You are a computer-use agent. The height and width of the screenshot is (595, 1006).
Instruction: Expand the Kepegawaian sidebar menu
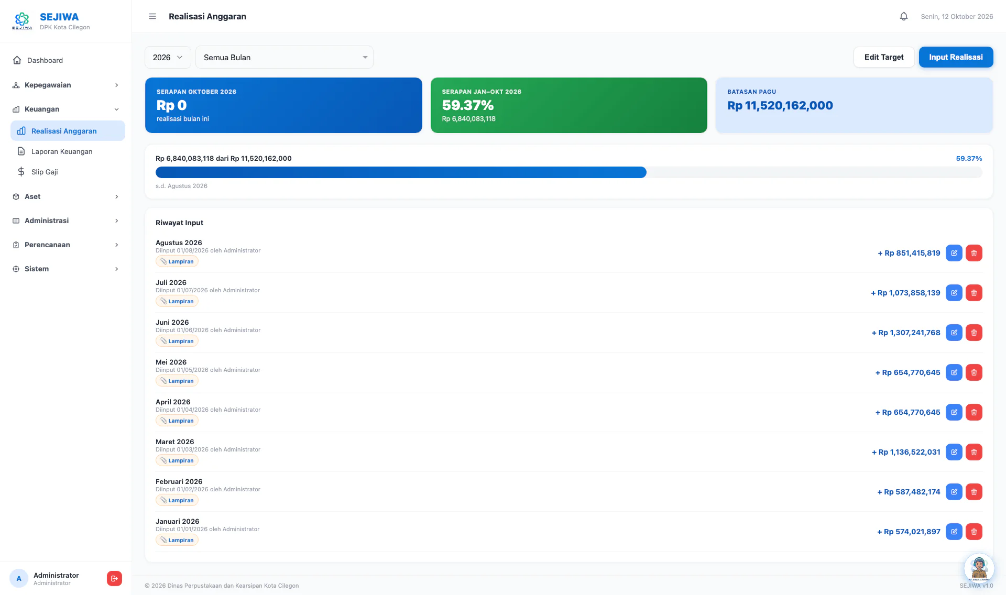click(66, 85)
